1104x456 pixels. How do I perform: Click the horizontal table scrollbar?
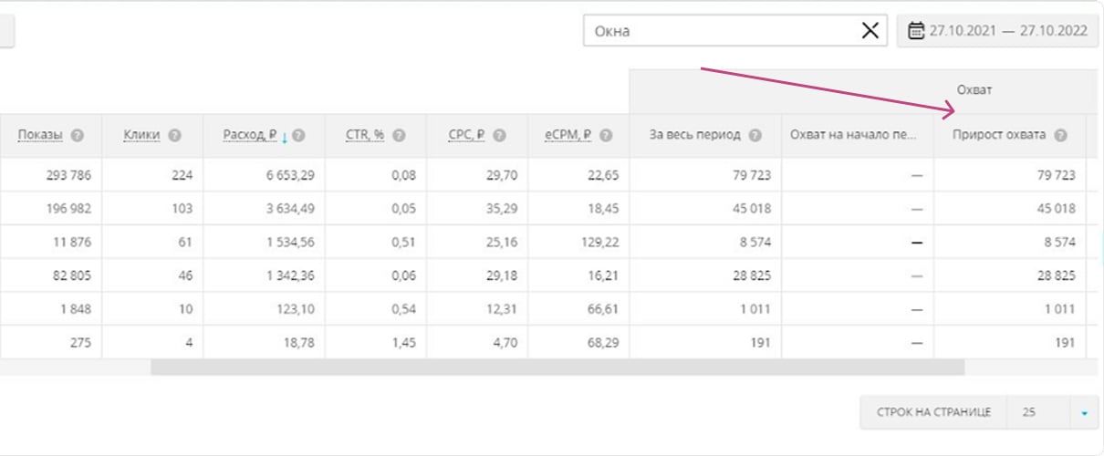[557, 368]
